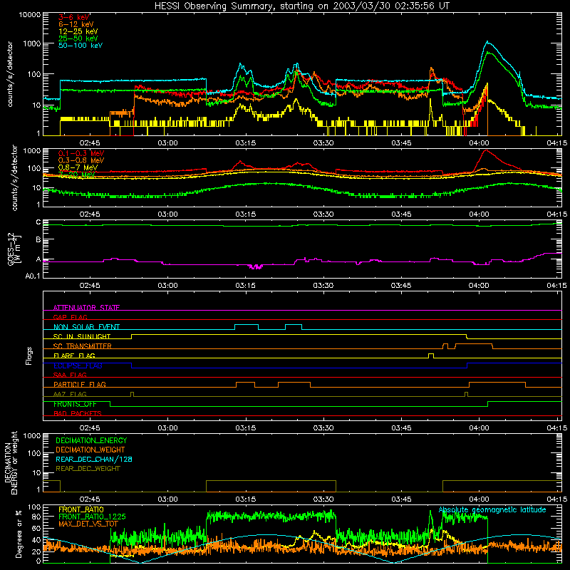The height and width of the screenshot is (570, 570).
Task: Click the Absolute geomagnetic latitude label
Action: point(492,509)
